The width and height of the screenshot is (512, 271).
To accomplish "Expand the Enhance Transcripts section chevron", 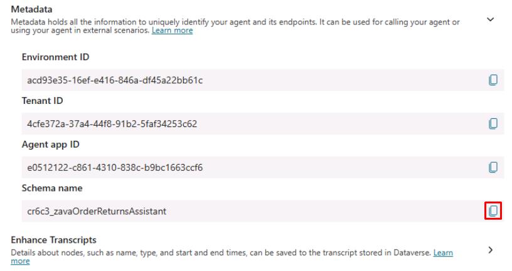I will click(490, 250).
